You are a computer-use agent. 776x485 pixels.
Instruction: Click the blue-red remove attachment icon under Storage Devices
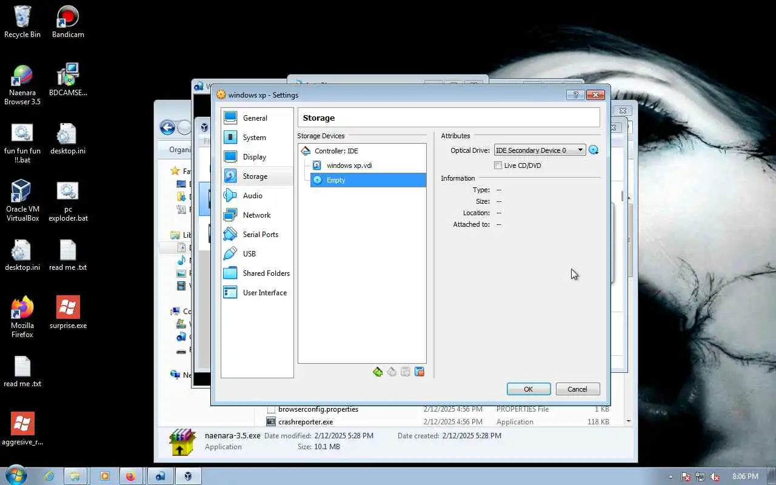[420, 372]
